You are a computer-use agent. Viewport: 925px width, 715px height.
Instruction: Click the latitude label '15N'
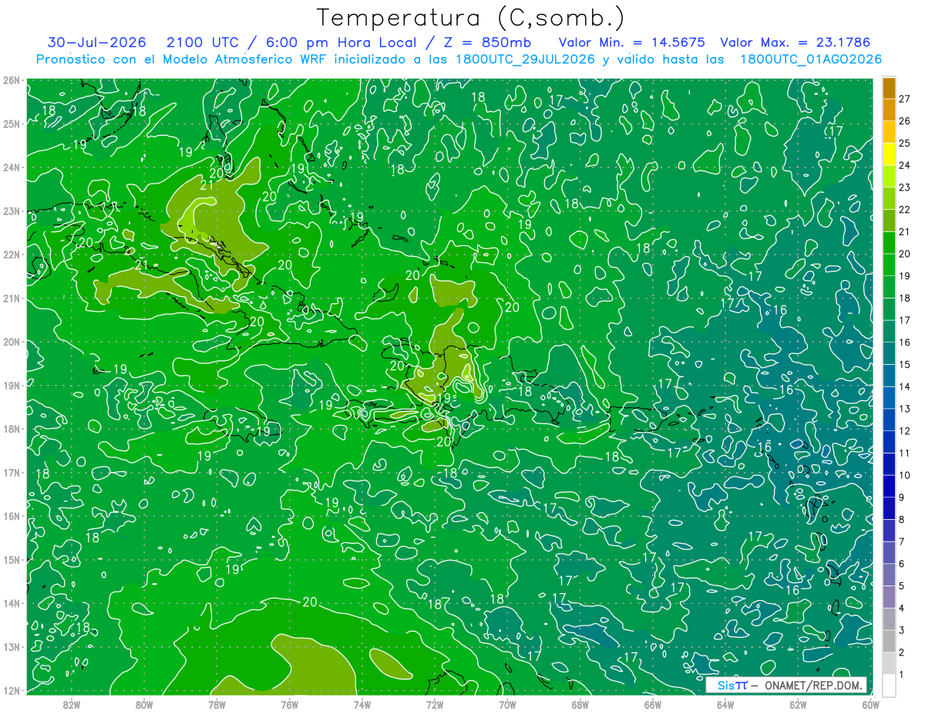click(11, 559)
